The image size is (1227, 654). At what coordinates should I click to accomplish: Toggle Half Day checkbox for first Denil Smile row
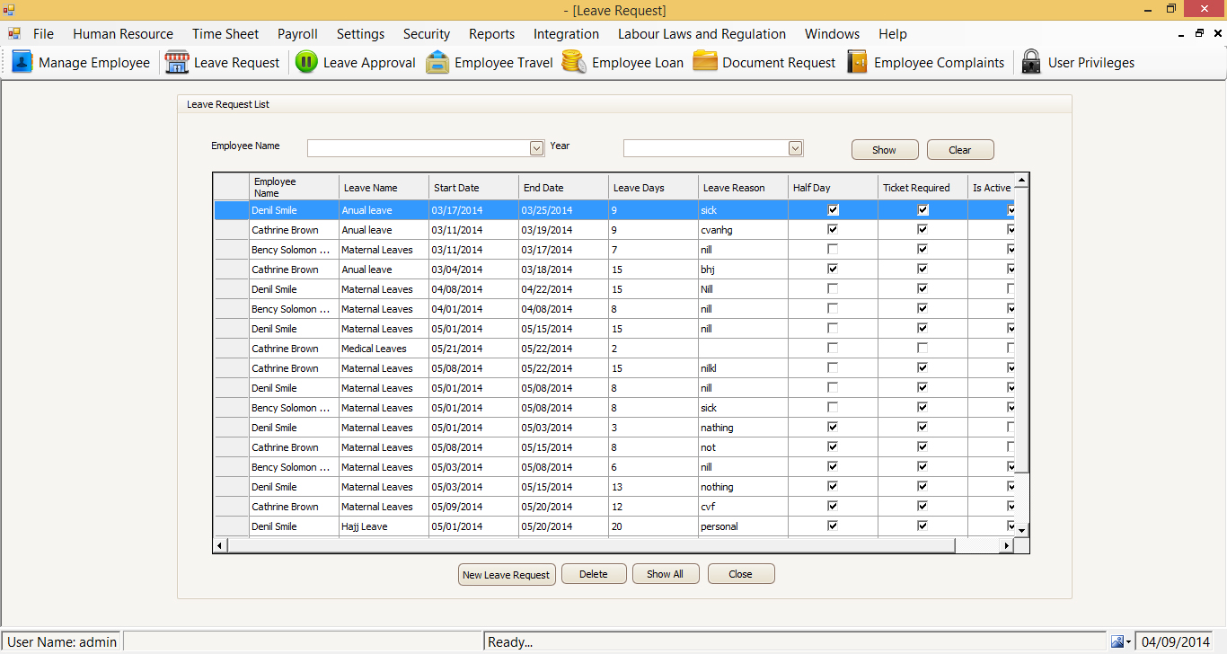pos(833,210)
